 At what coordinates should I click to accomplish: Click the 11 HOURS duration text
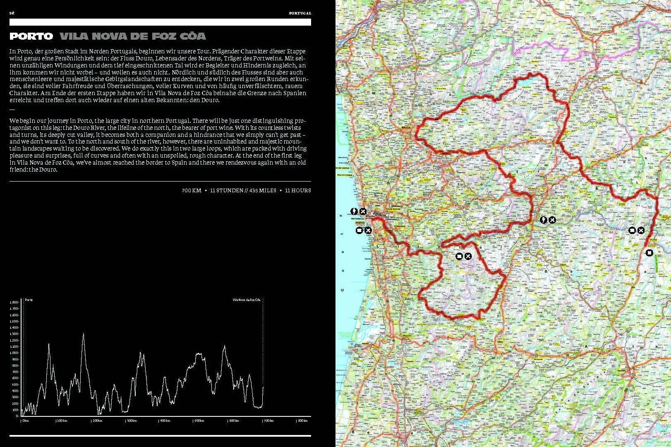pos(298,191)
